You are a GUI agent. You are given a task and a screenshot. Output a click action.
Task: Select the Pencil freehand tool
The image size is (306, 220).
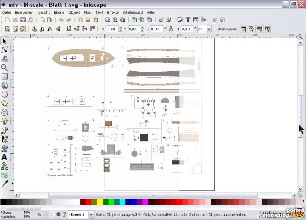point(5,121)
